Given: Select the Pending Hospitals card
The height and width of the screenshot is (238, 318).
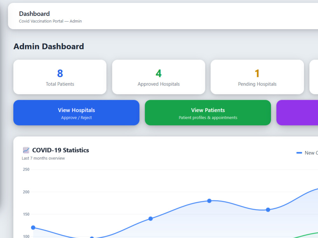Looking at the screenshot, I should coord(257,77).
